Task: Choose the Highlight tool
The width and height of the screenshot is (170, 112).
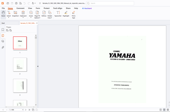Action: click(x=66, y=14)
